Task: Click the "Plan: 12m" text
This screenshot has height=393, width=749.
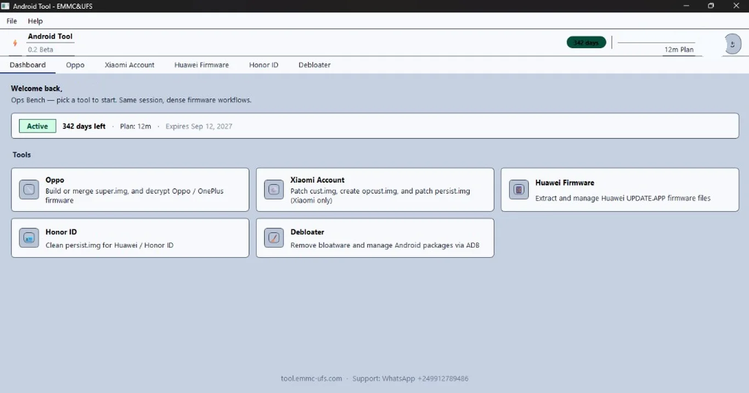Action: coord(136,126)
